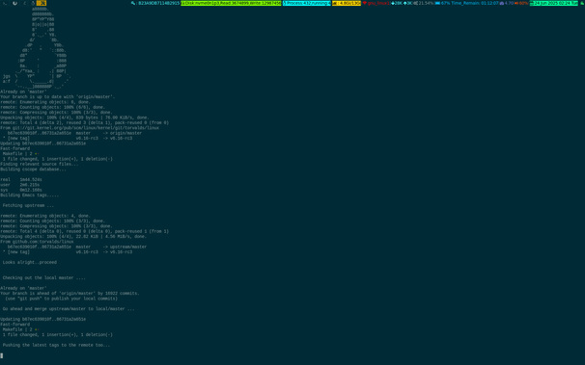Click the yellow memory usage module
Screen dimensions: 585x365
click(347, 3)
